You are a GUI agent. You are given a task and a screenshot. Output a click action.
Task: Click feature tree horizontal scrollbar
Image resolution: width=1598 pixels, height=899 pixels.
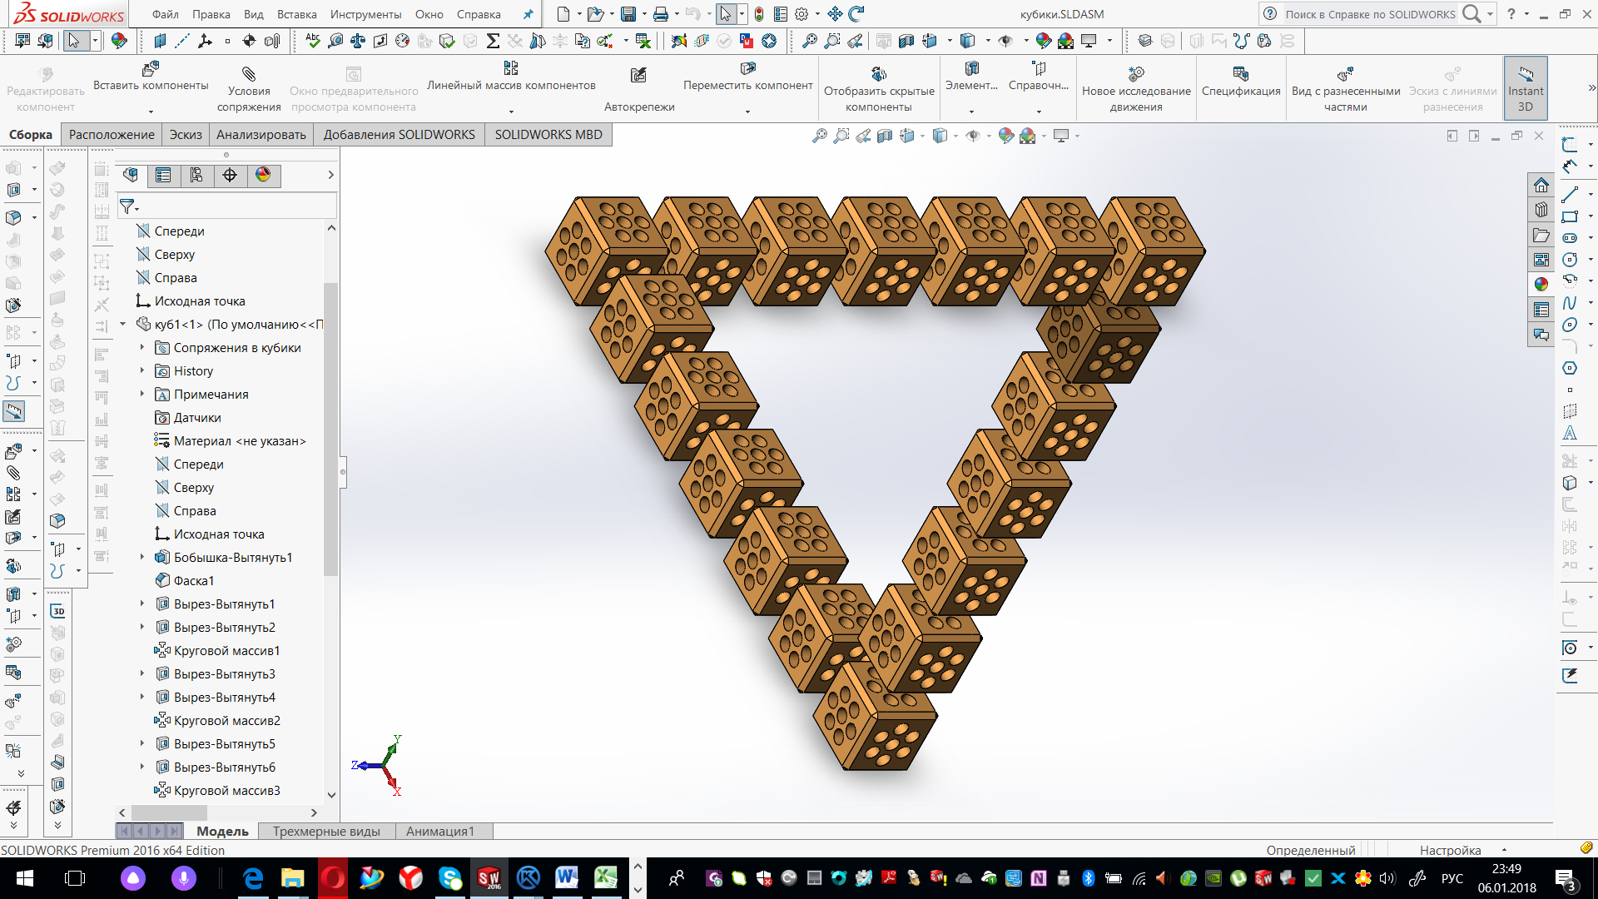[171, 812]
